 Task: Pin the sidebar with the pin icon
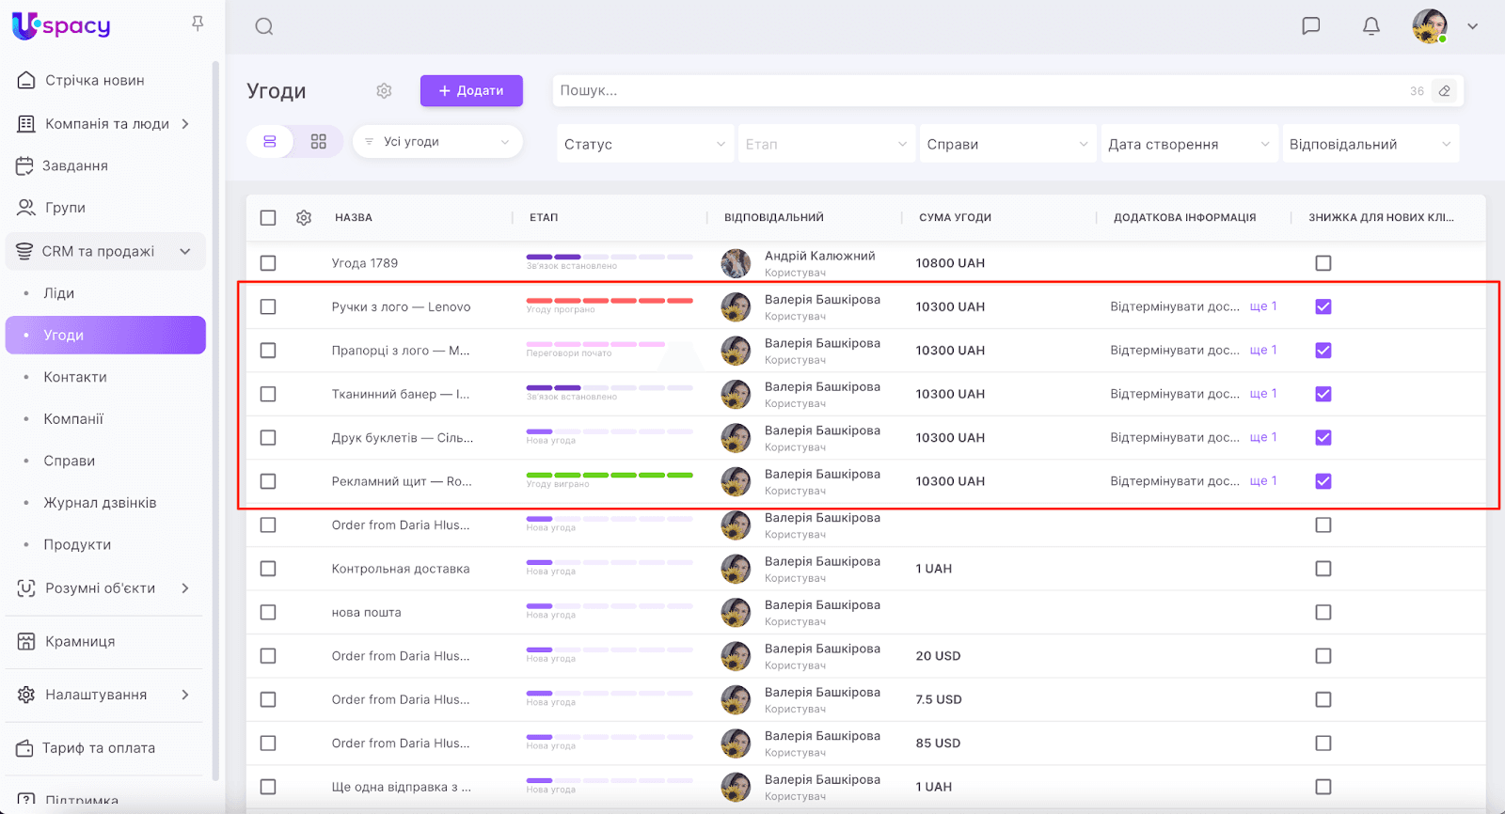(198, 23)
